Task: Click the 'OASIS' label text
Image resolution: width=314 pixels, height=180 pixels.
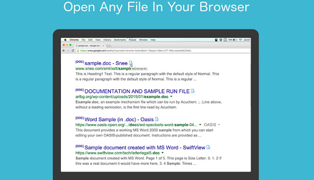Action: point(210,125)
